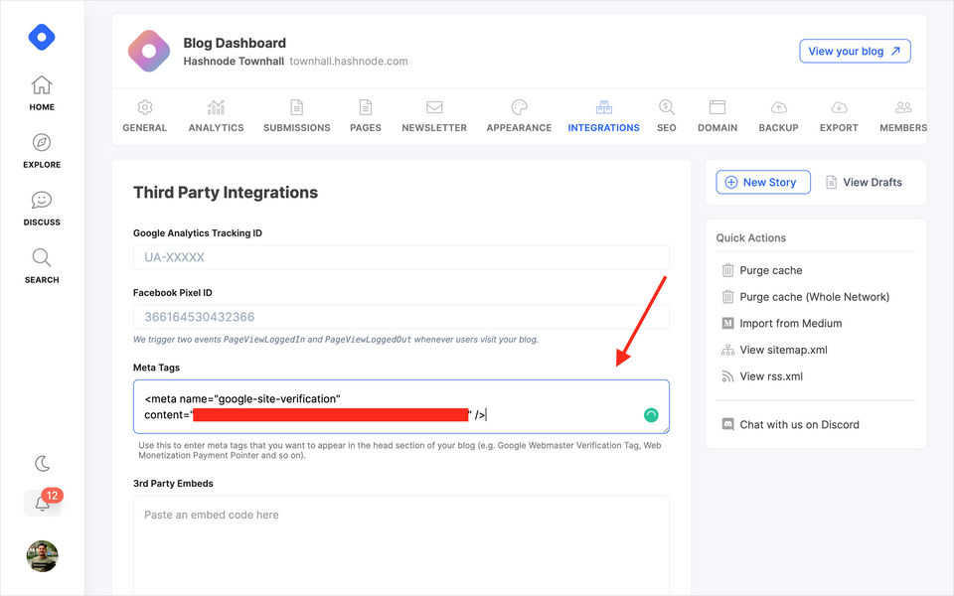The width and height of the screenshot is (954, 596).
Task: Click Purge cache (Whole Network)
Action: (x=814, y=297)
